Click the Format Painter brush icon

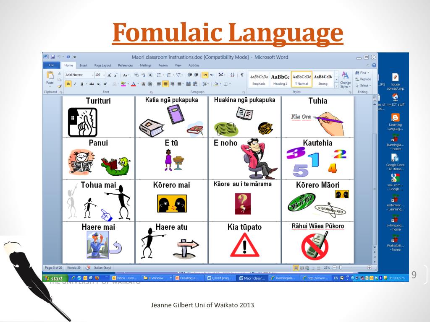(x=60, y=86)
